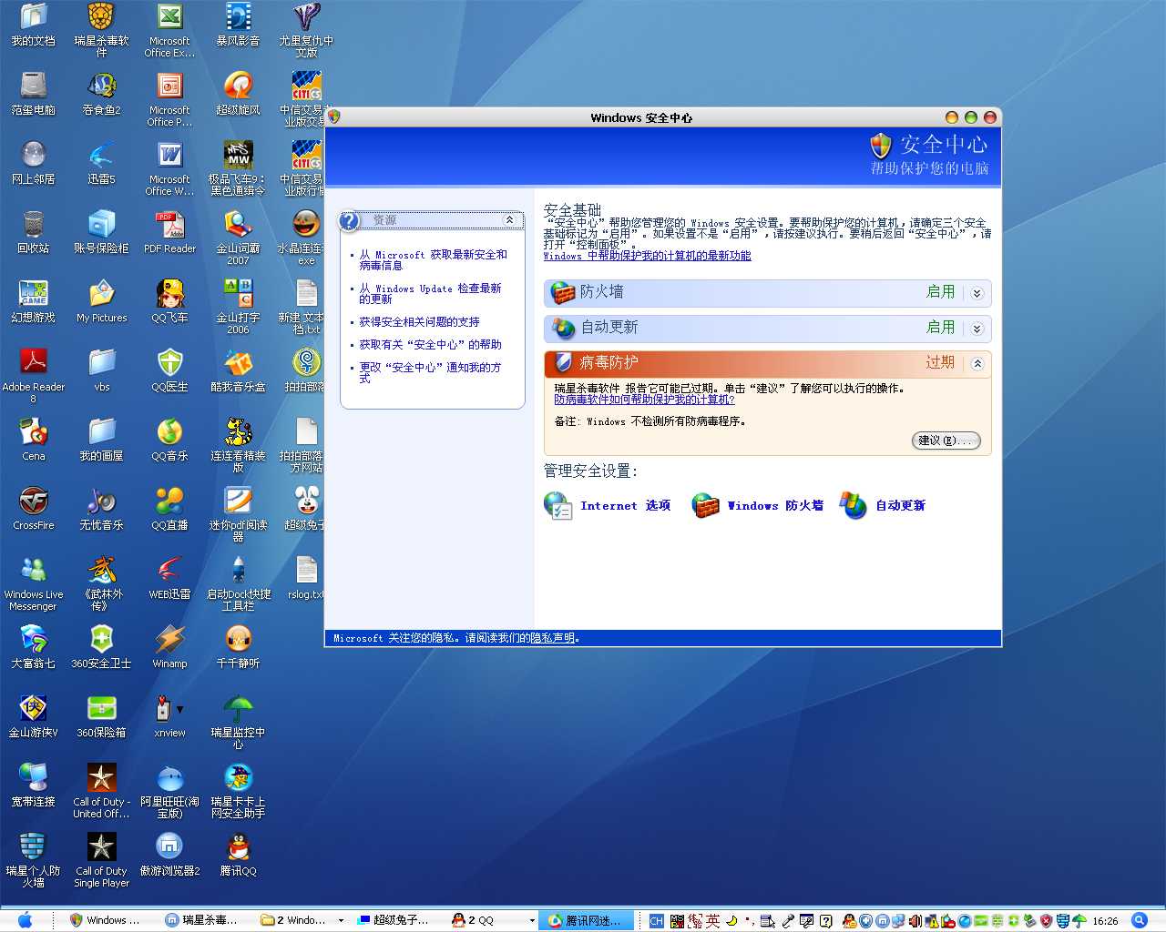Expand the 防火墙 section details
This screenshot has height=932, width=1166.
pyautogui.click(x=977, y=293)
